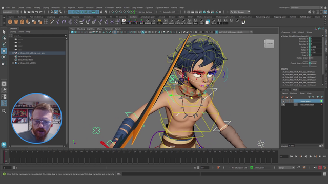
Task: Toggle the magnet snap to live surface icon
Action: pos(133,12)
